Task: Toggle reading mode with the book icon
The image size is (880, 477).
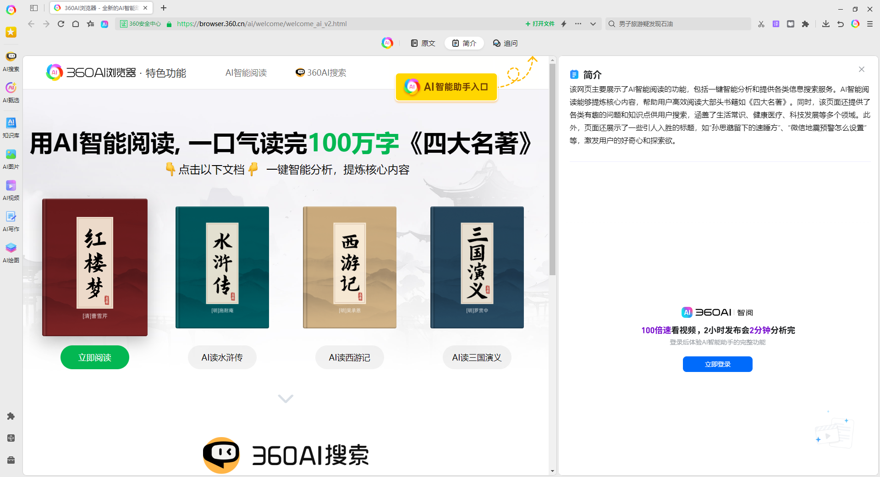Action: [790, 24]
